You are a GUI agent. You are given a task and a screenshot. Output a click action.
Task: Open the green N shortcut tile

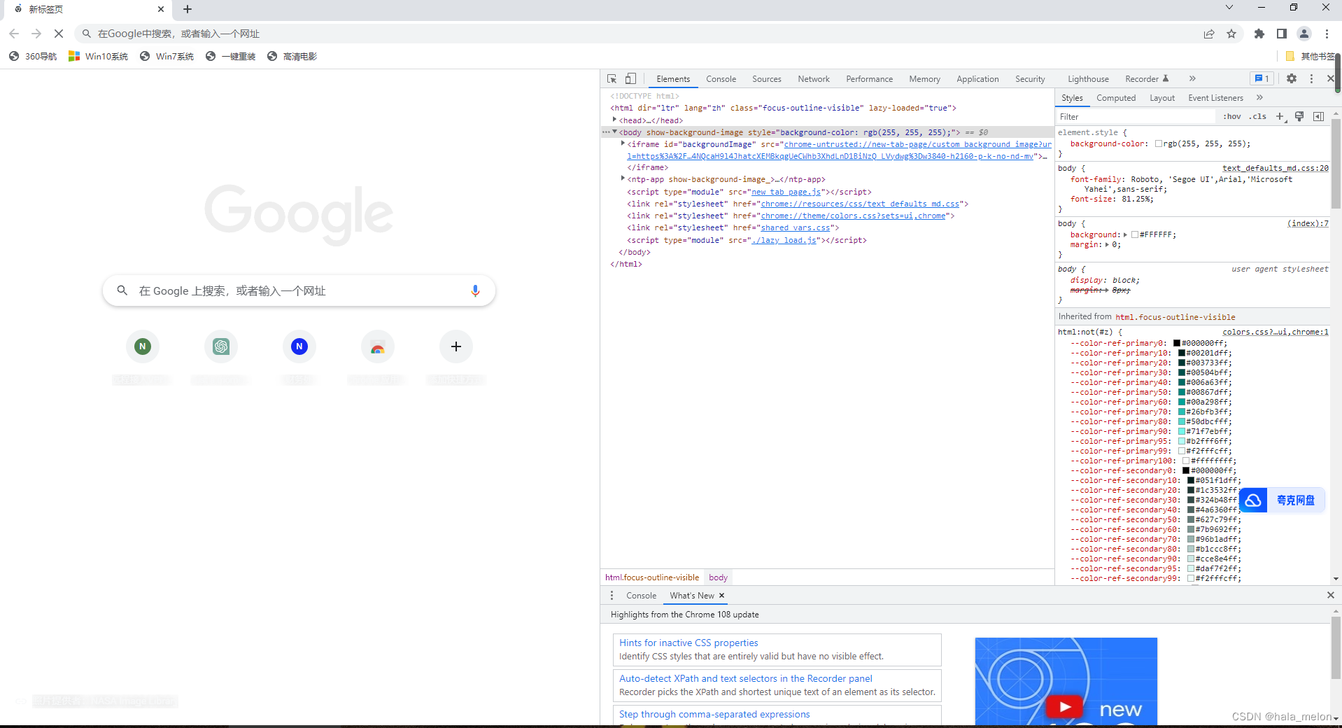point(143,346)
